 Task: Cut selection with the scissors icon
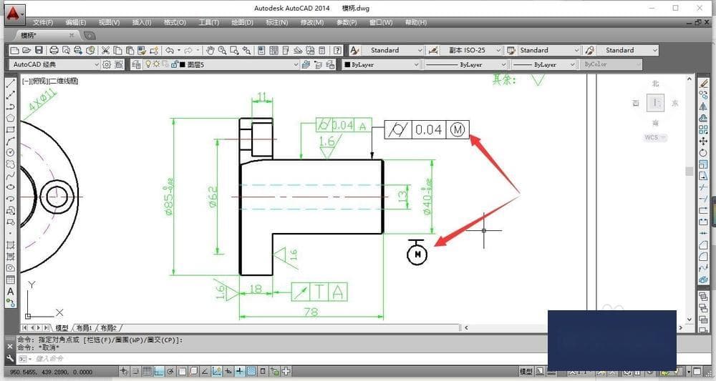[105, 50]
